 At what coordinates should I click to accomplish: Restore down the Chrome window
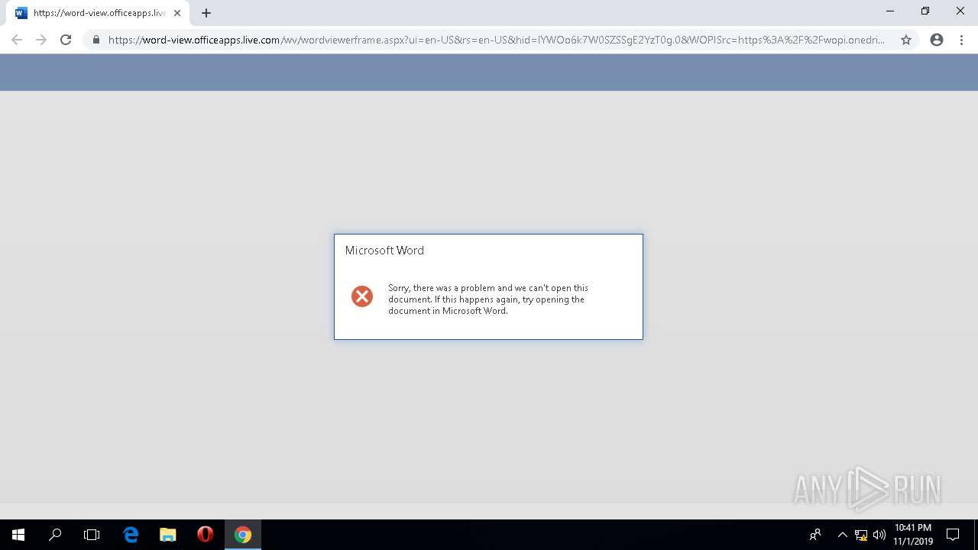(x=925, y=11)
